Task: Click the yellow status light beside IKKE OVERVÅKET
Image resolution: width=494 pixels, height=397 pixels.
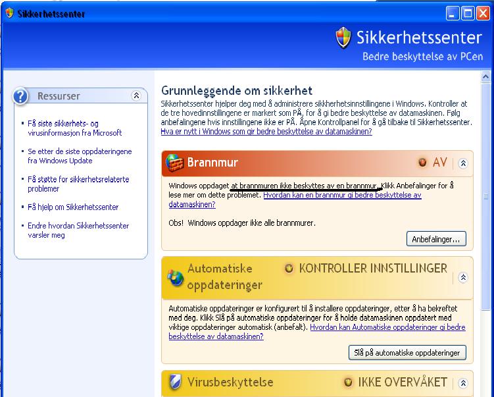Action: coord(348,382)
